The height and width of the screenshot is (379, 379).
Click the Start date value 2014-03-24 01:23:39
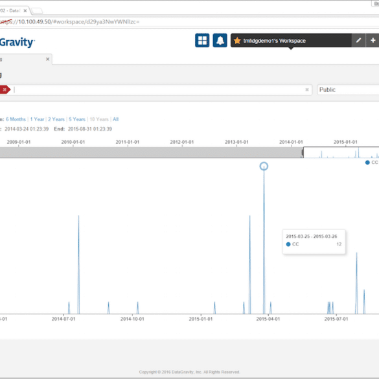tap(27, 129)
